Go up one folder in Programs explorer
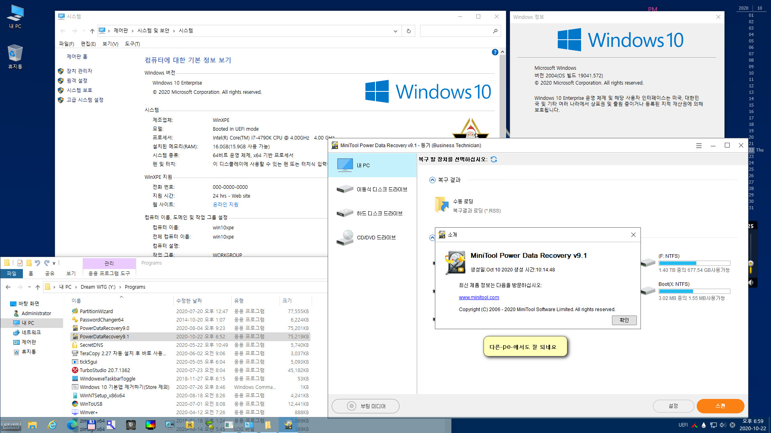Screen dimensions: 771x433 [x=38, y=287]
